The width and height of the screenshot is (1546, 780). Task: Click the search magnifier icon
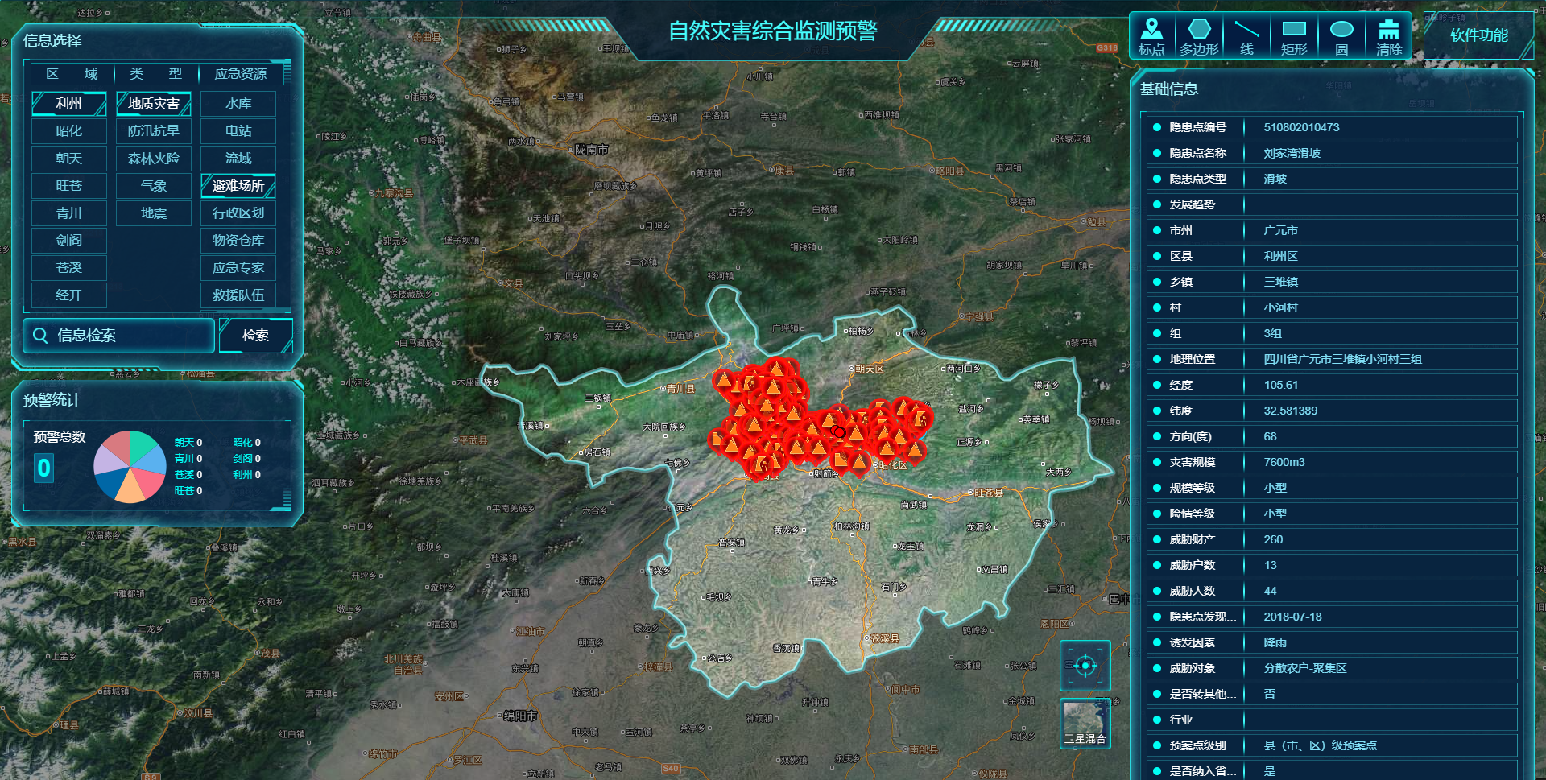click(x=39, y=335)
